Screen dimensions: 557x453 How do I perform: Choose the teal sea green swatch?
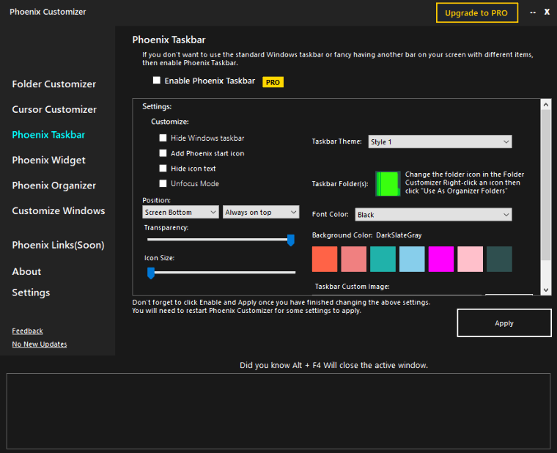[x=383, y=259]
